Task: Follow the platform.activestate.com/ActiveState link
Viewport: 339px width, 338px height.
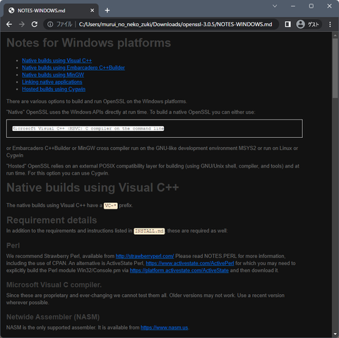Action: point(179,270)
